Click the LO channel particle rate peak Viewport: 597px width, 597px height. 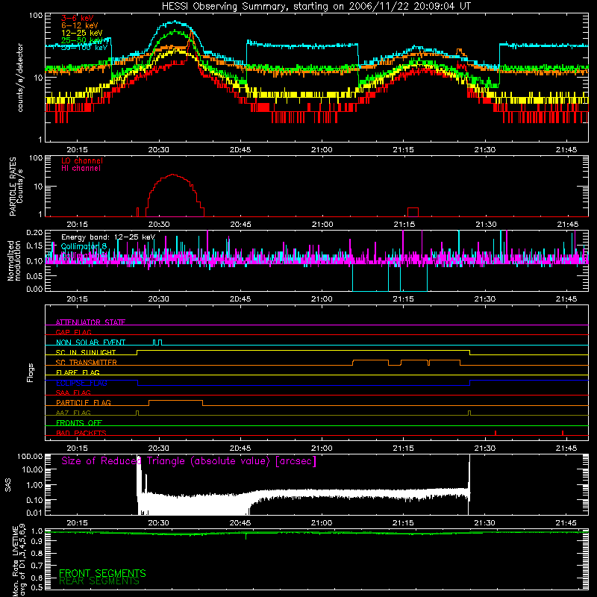173,175
